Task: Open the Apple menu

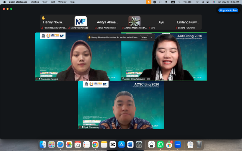Action: point(4,2)
